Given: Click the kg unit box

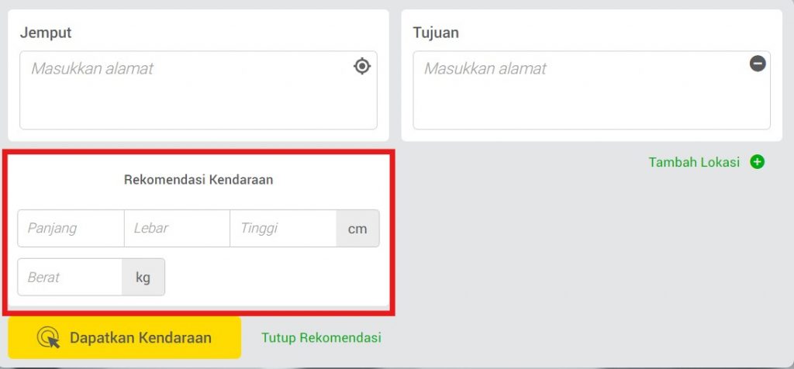Looking at the screenshot, I should tap(143, 277).
